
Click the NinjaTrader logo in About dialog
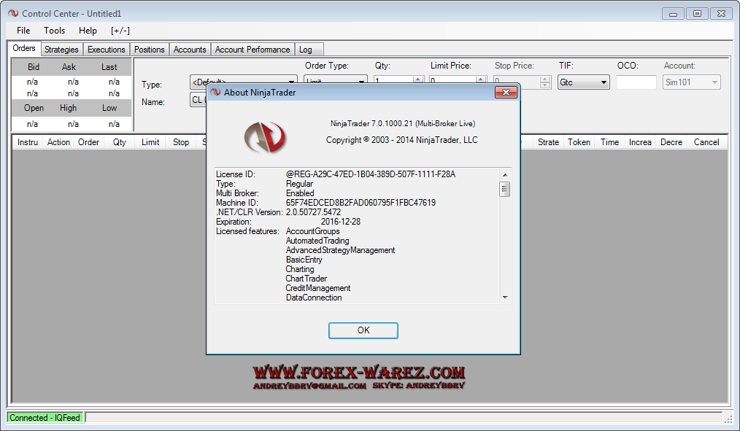[265, 136]
